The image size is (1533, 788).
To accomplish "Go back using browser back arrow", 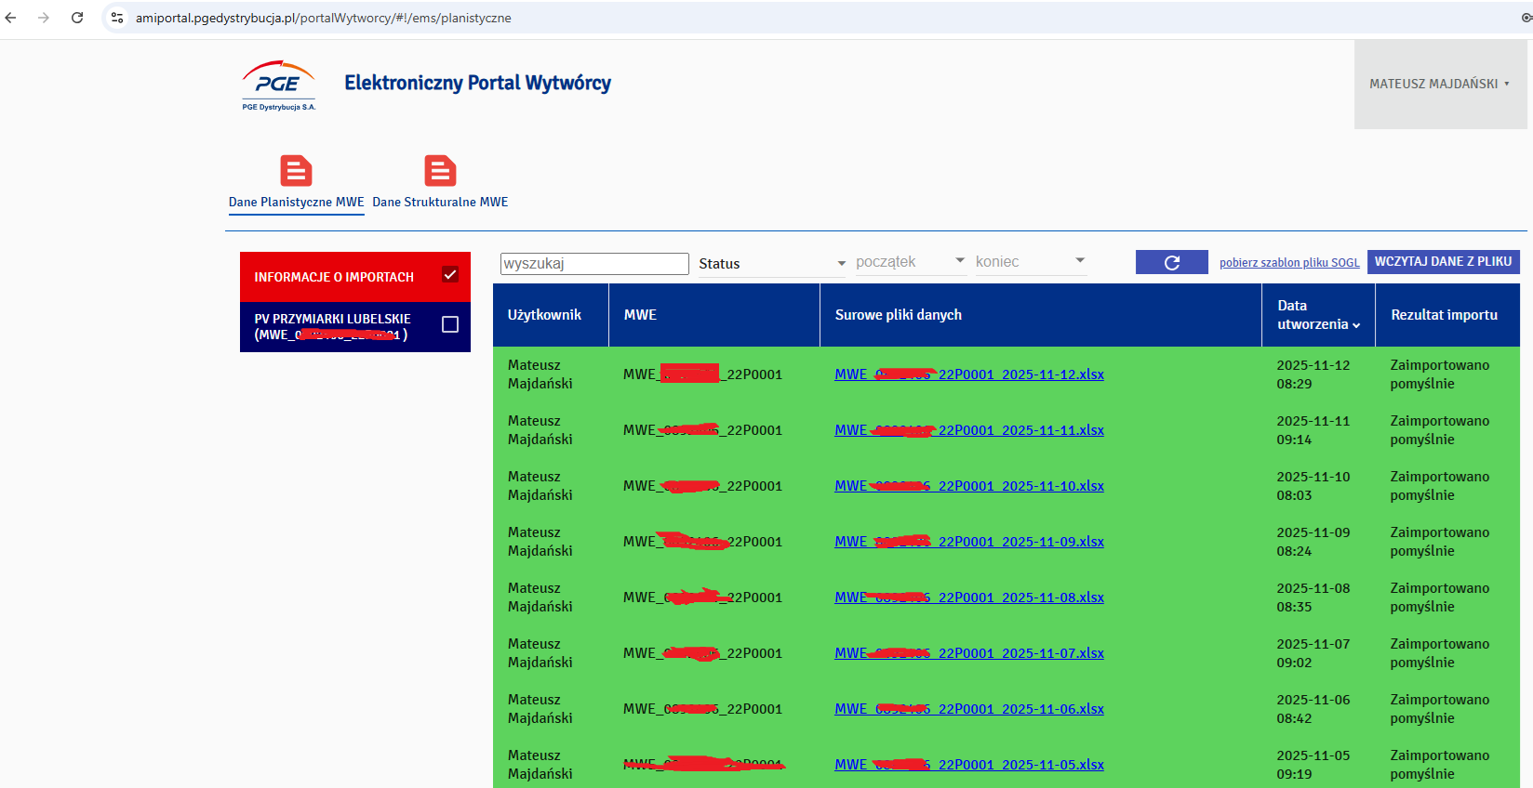I will pos(11,18).
